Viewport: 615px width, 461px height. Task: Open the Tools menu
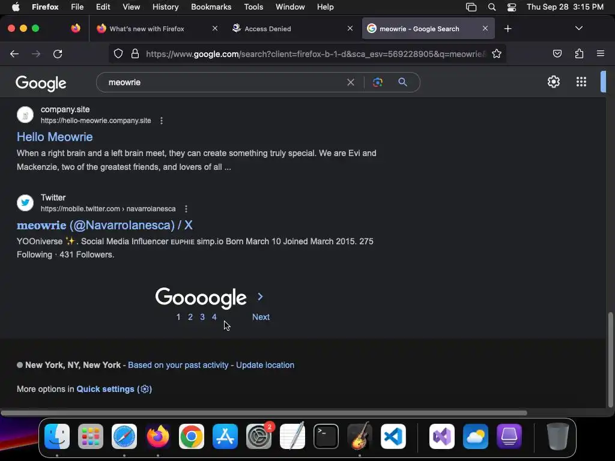(x=253, y=7)
